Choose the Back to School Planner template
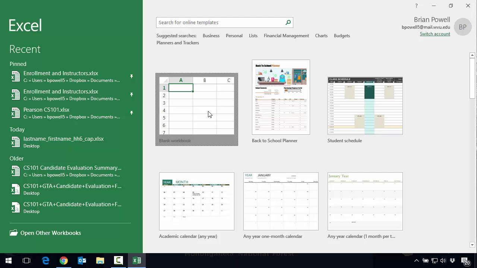Screen dimensions: 477x268 tap(281, 101)
